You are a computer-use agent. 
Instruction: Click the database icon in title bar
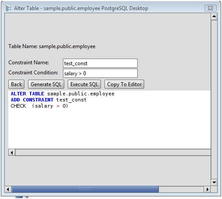(x=8, y=8)
